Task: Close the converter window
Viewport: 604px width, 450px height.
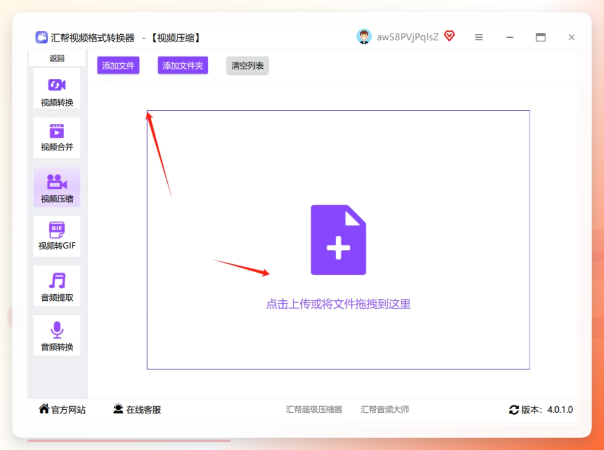Action: click(x=571, y=37)
